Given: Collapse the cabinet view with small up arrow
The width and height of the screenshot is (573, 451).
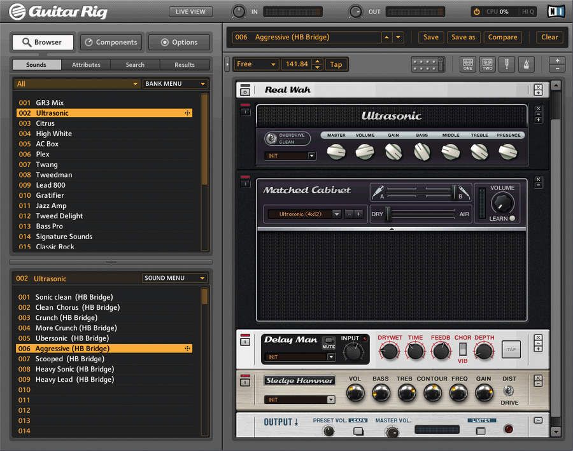Looking at the screenshot, I should [x=392, y=229].
